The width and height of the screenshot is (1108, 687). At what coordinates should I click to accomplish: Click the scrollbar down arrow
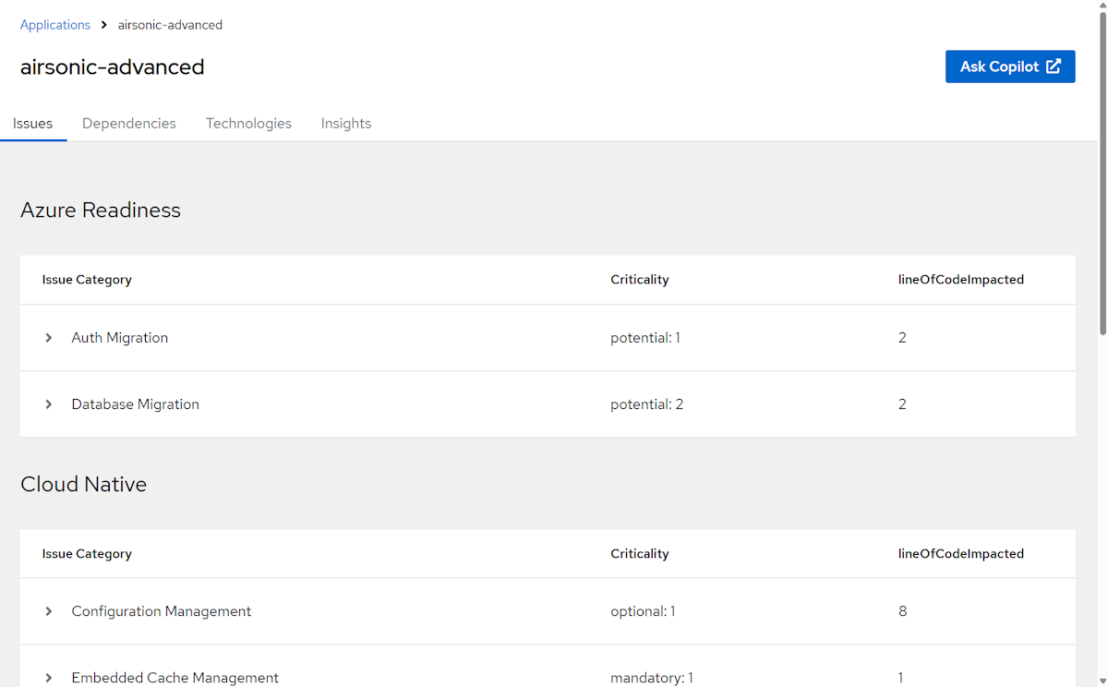1102,680
